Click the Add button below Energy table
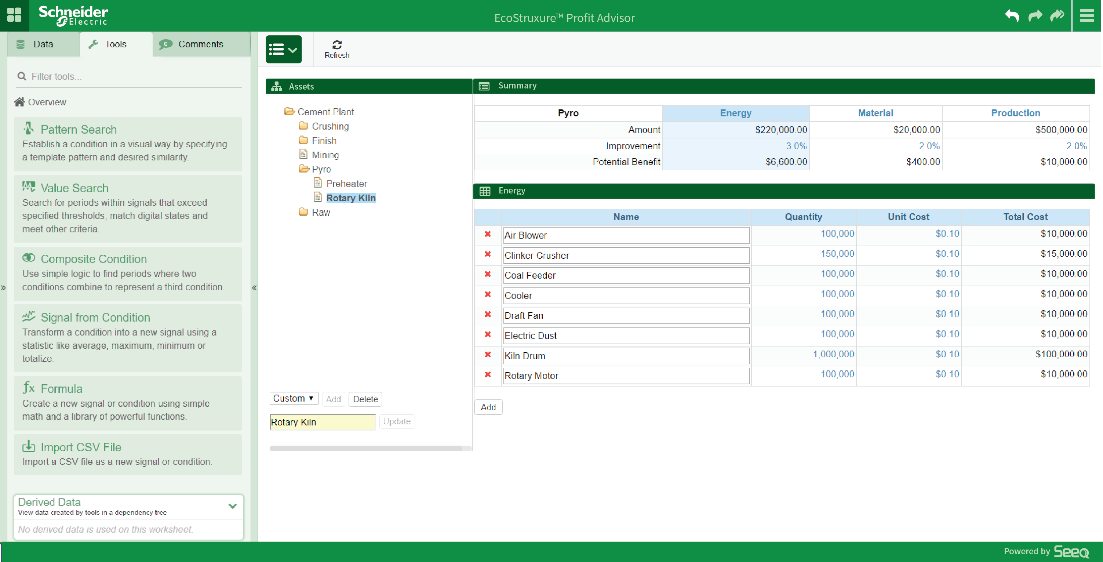Viewport: 1103px width, 562px height. pyautogui.click(x=488, y=407)
